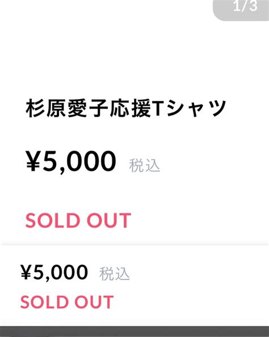The image size is (269, 337).
Task: Tap the 税込 label beside the large price
Action: coord(145,166)
